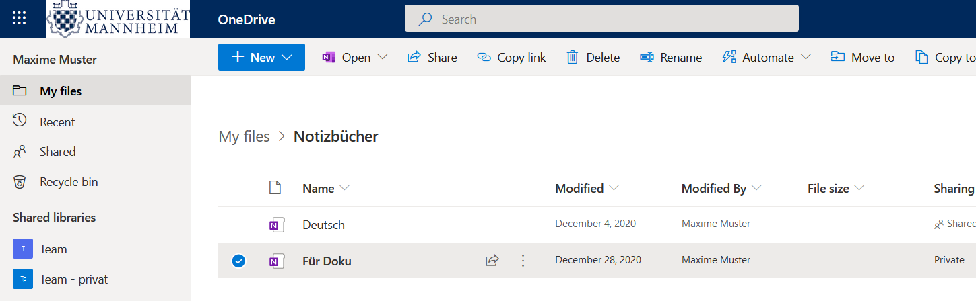
Task: Expand the Automate dropdown menu
Action: click(806, 57)
